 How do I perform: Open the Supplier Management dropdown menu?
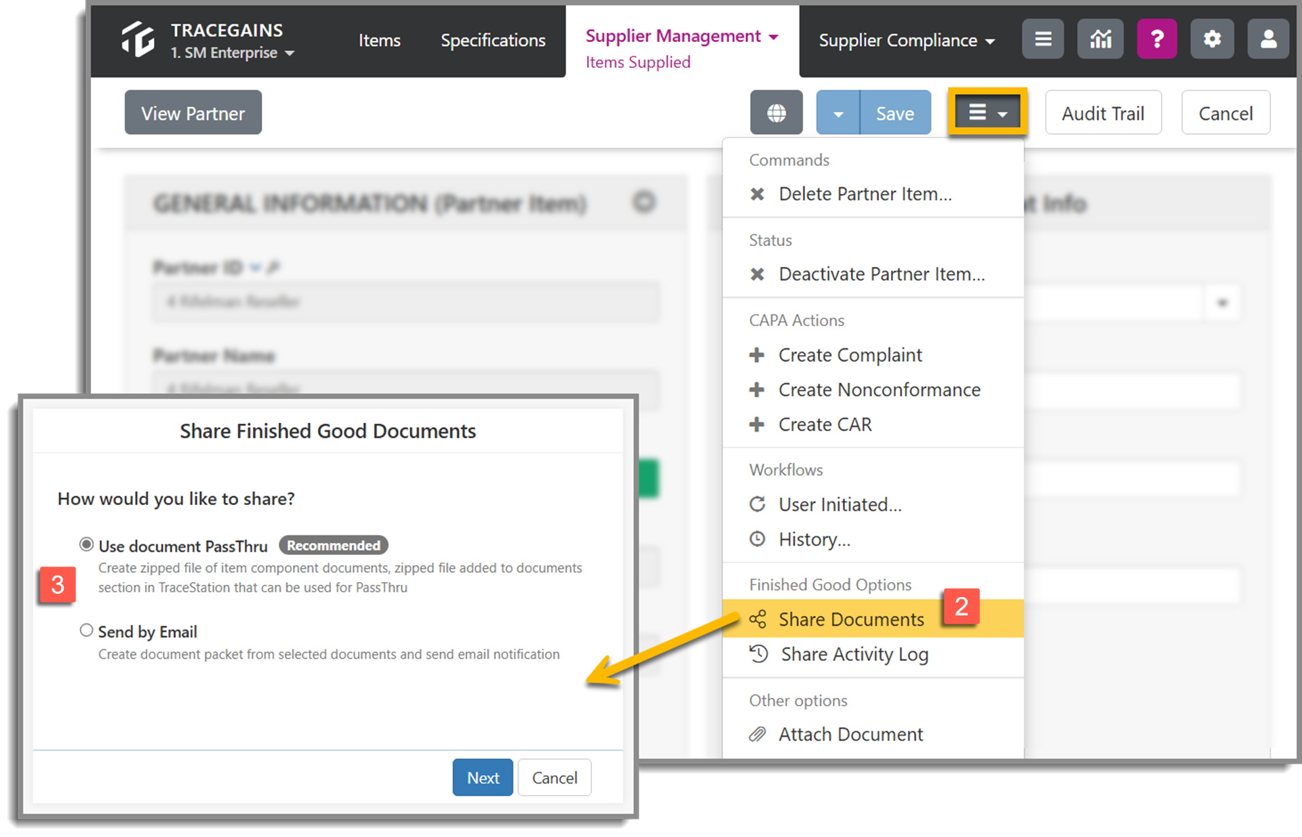(x=682, y=35)
